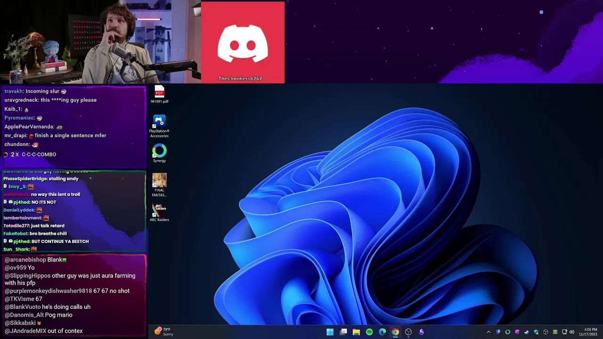Open the Windows Start menu

tap(330, 332)
